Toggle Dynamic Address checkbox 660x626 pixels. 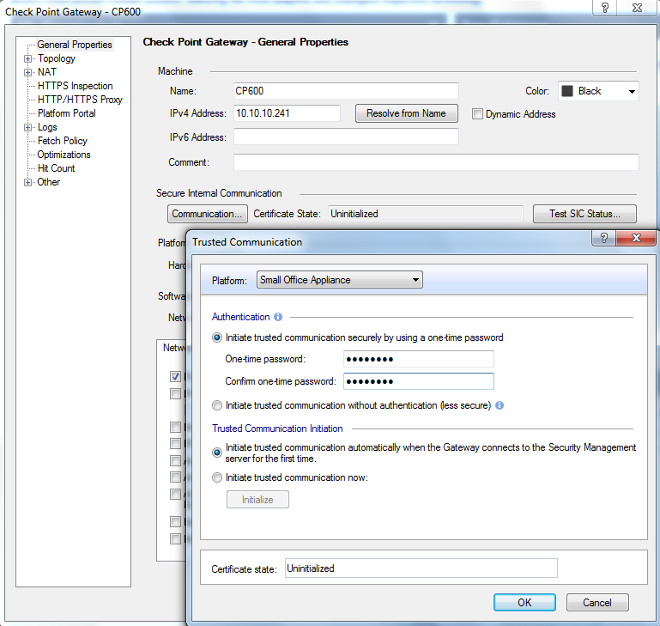[477, 113]
